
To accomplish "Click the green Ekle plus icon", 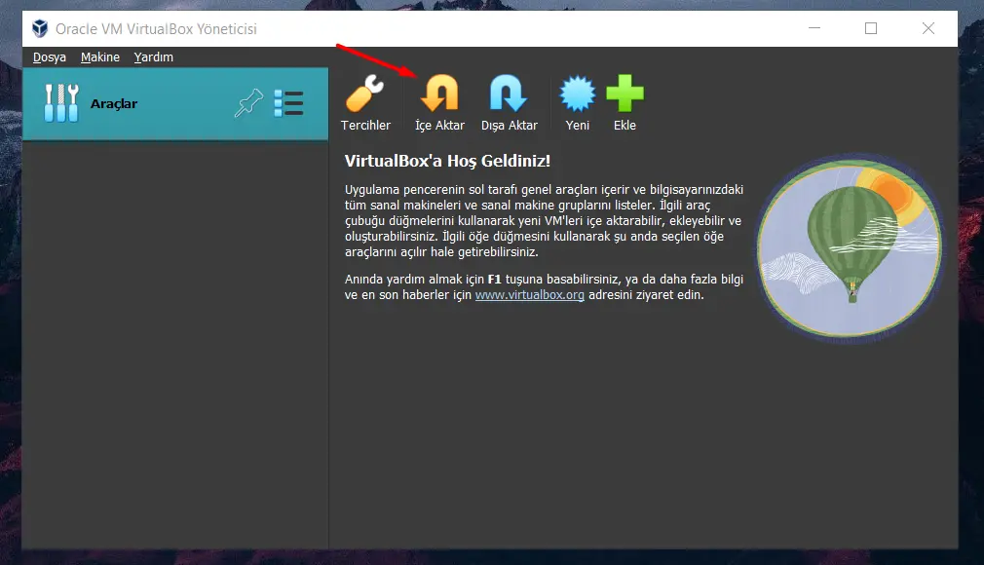I will [x=624, y=95].
